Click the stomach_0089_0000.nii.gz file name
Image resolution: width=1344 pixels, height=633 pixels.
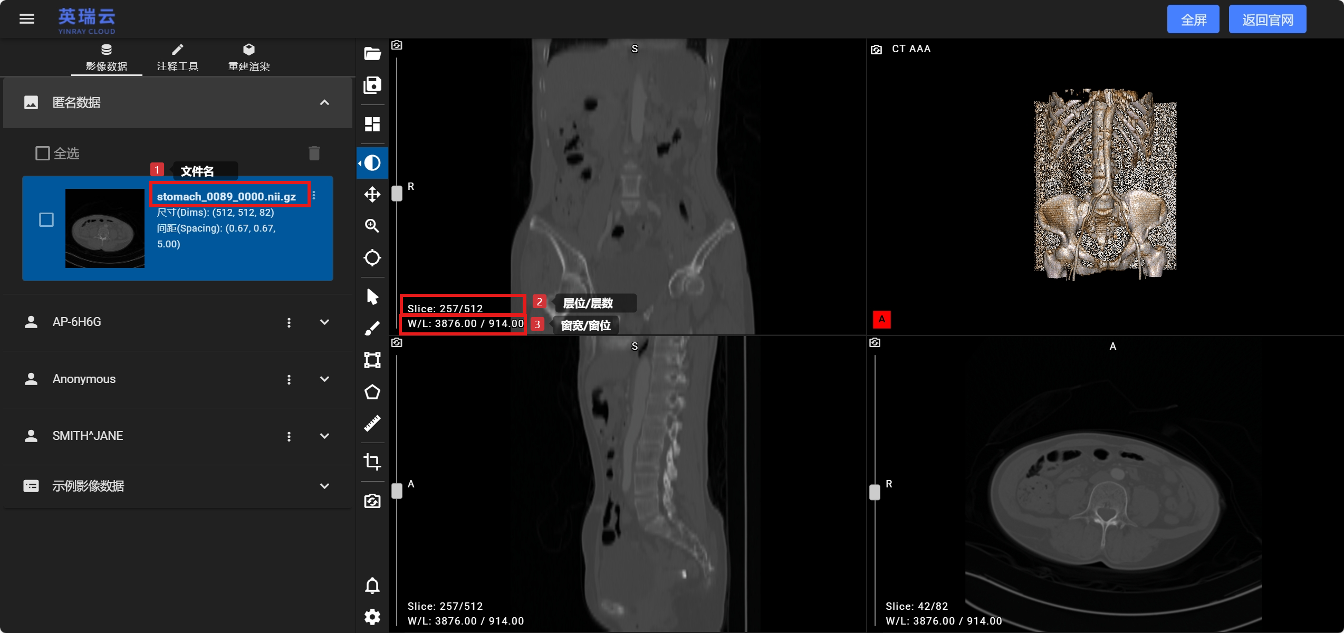pos(226,197)
